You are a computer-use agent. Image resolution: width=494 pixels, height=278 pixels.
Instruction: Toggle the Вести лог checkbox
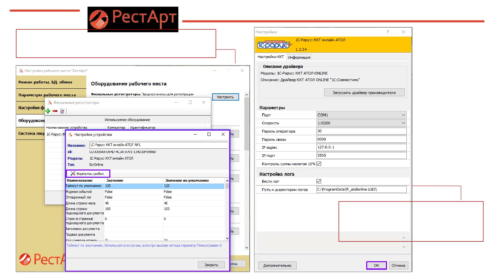pos(319,181)
